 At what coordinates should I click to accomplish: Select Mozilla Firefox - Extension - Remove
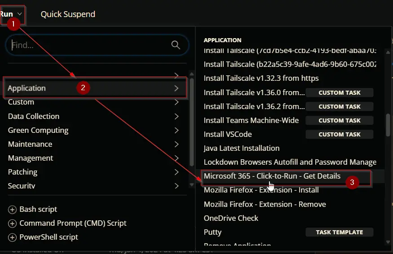pos(265,204)
